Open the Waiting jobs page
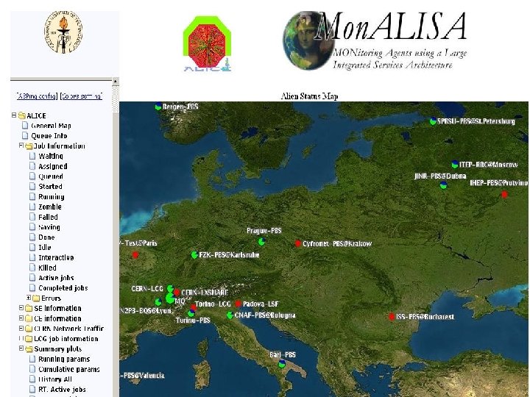The image size is (530, 397). 51,157
